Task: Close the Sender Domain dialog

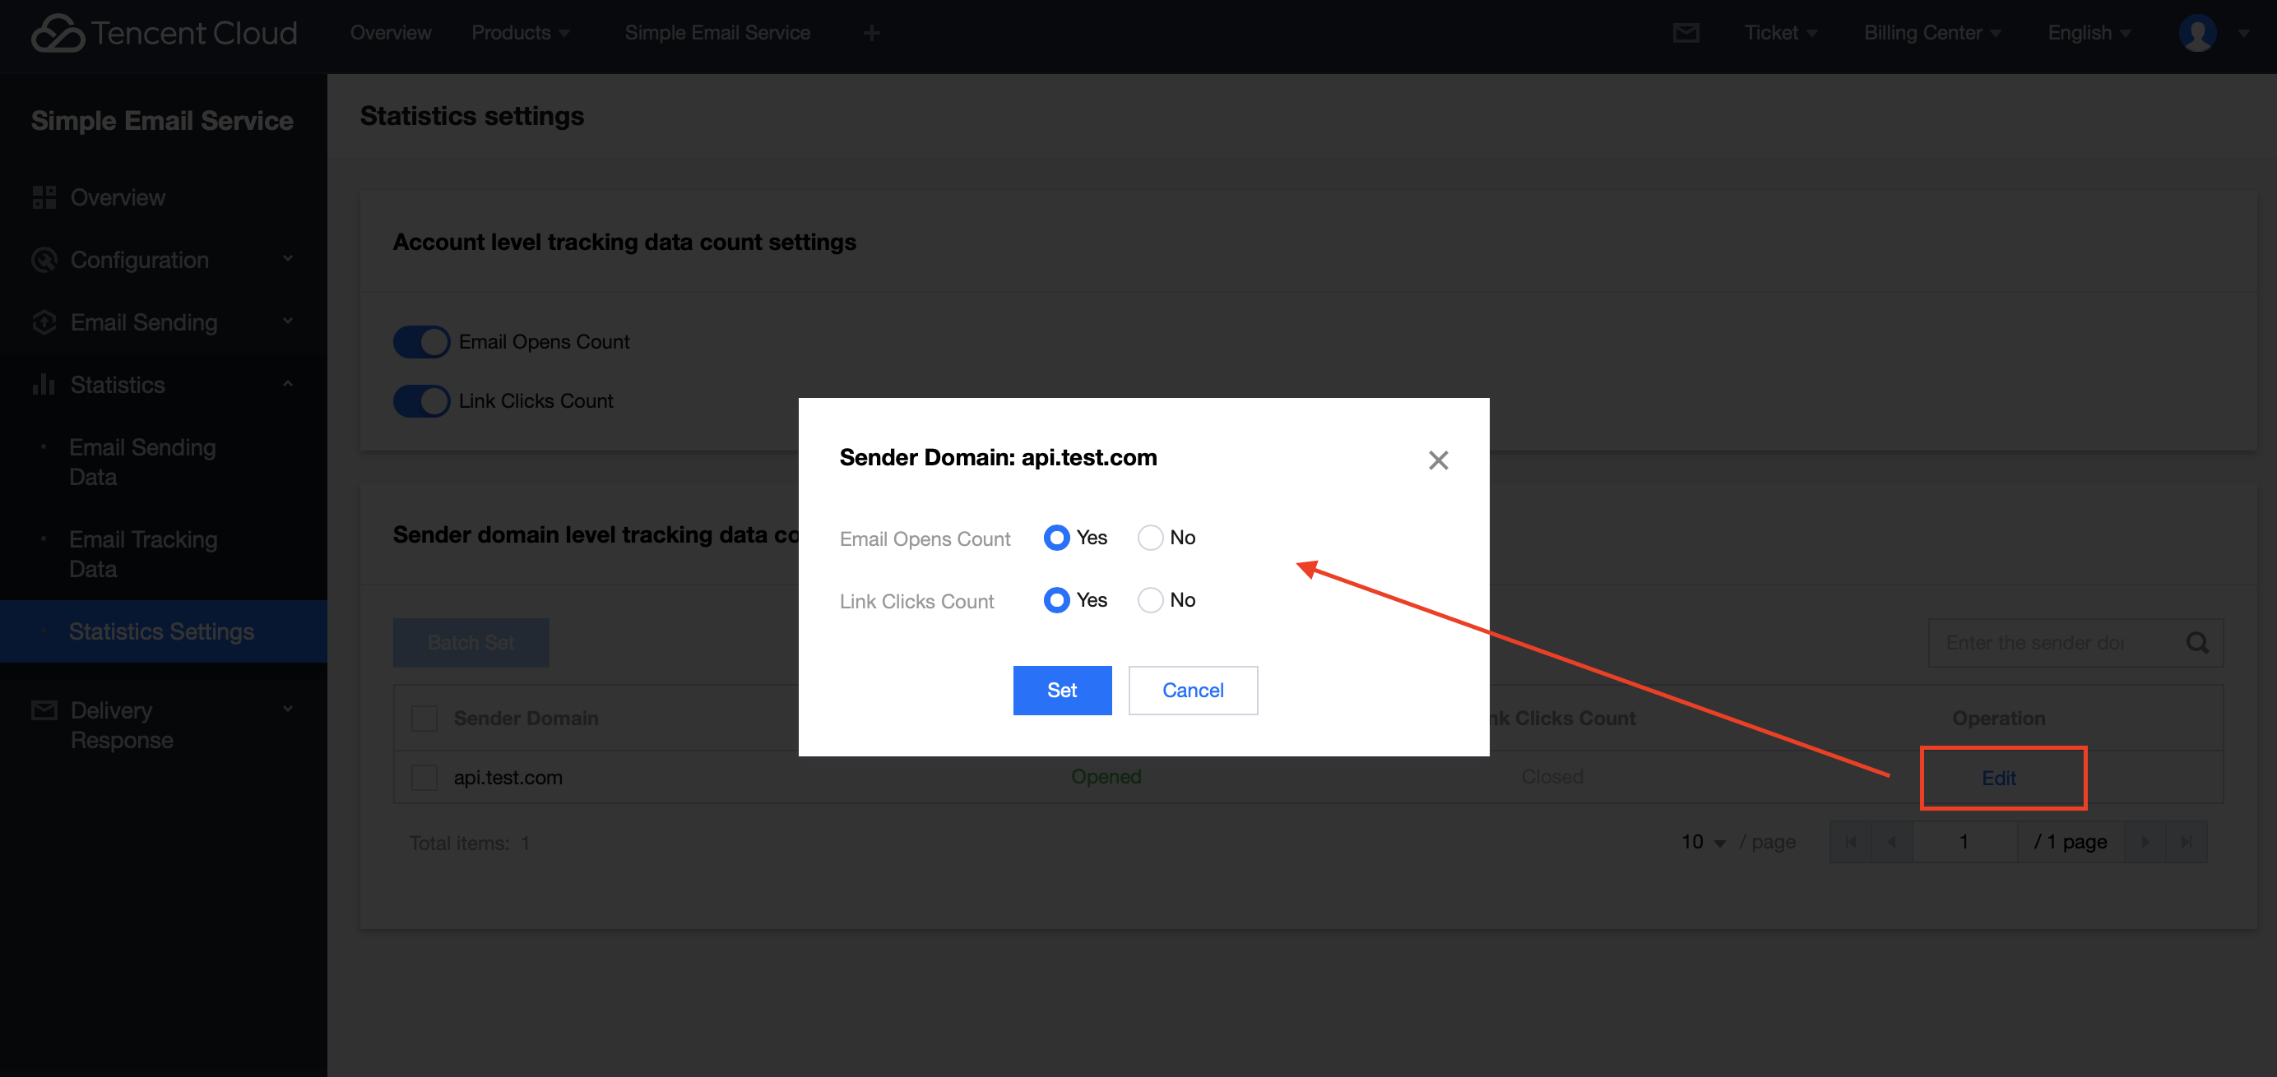Action: (x=1438, y=460)
